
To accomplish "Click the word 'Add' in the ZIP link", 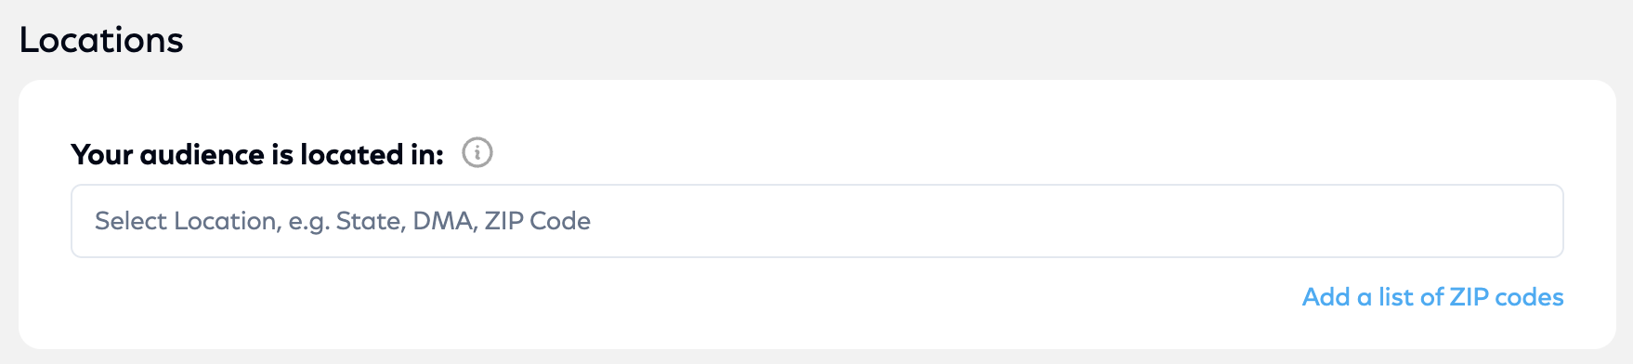I will click(x=1326, y=297).
